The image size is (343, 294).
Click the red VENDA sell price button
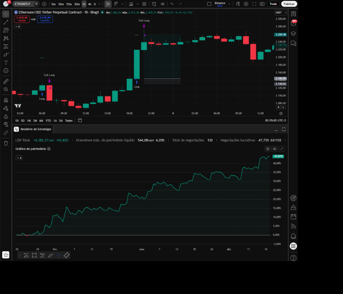click(22, 19)
